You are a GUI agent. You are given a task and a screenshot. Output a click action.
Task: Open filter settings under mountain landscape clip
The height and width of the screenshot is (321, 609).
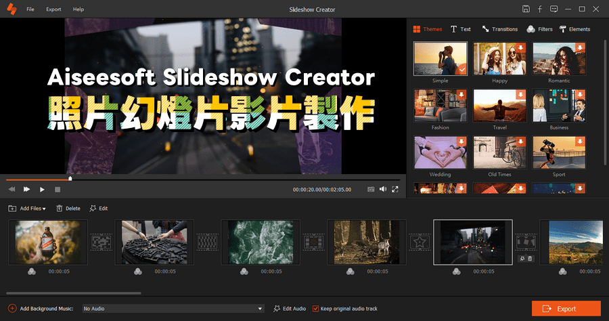(563, 272)
